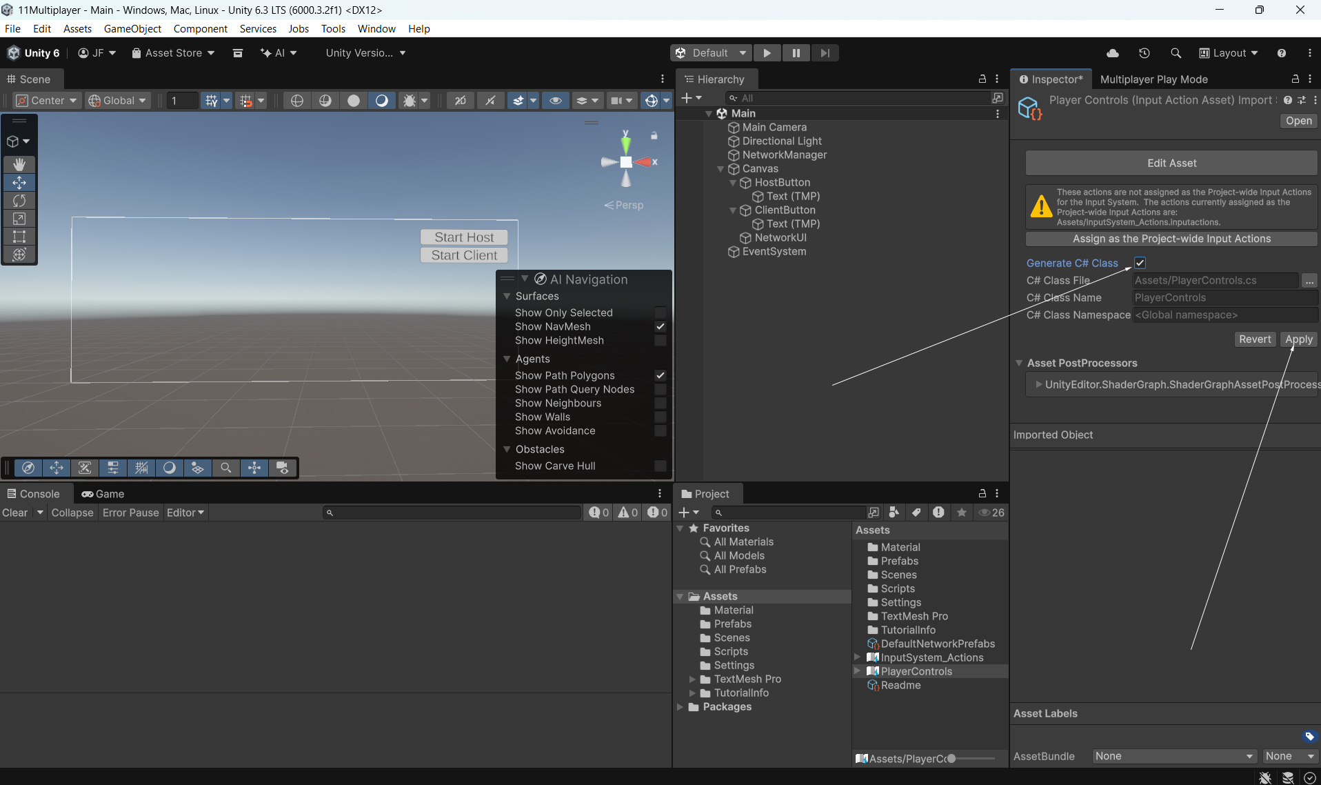This screenshot has height=785, width=1321.
Task: Click the C# Class Name input field
Action: tap(1224, 298)
